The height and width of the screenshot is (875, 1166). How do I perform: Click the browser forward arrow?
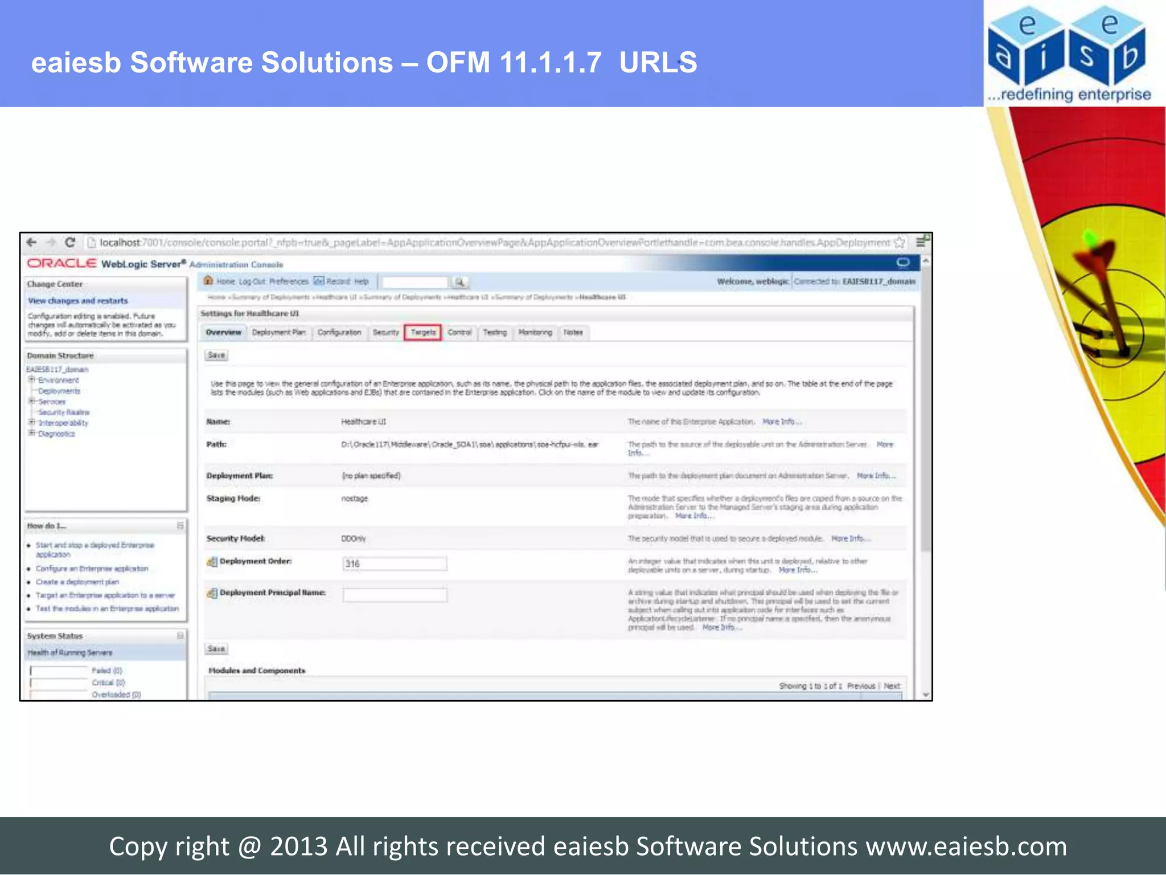(51, 243)
